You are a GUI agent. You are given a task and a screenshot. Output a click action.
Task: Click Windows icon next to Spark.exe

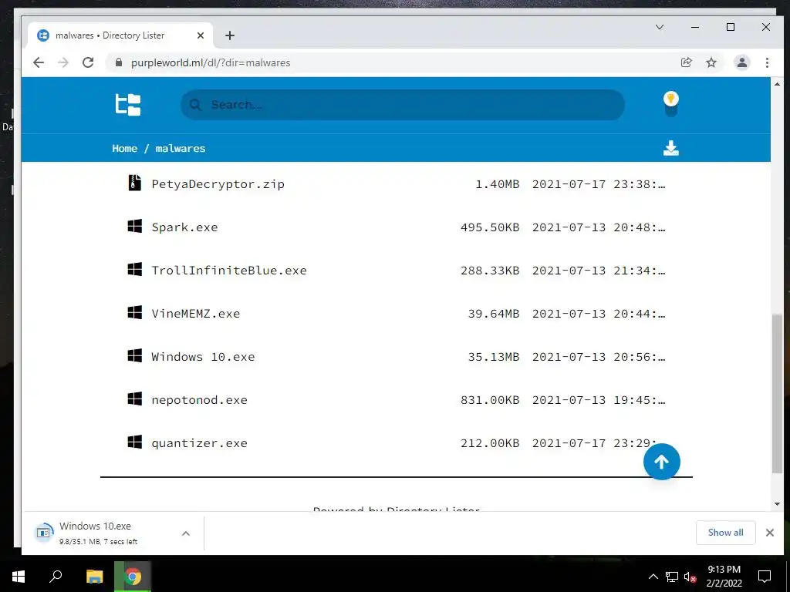tap(134, 227)
